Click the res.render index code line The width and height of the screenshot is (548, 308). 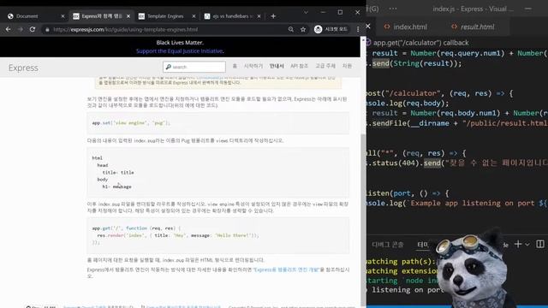pyautogui.click(x=178, y=235)
